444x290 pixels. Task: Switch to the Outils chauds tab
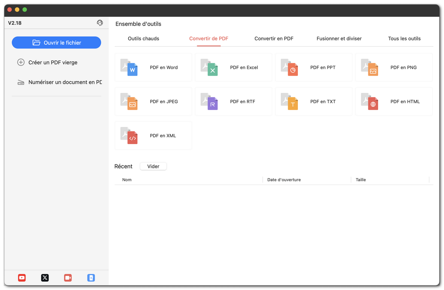click(x=143, y=38)
